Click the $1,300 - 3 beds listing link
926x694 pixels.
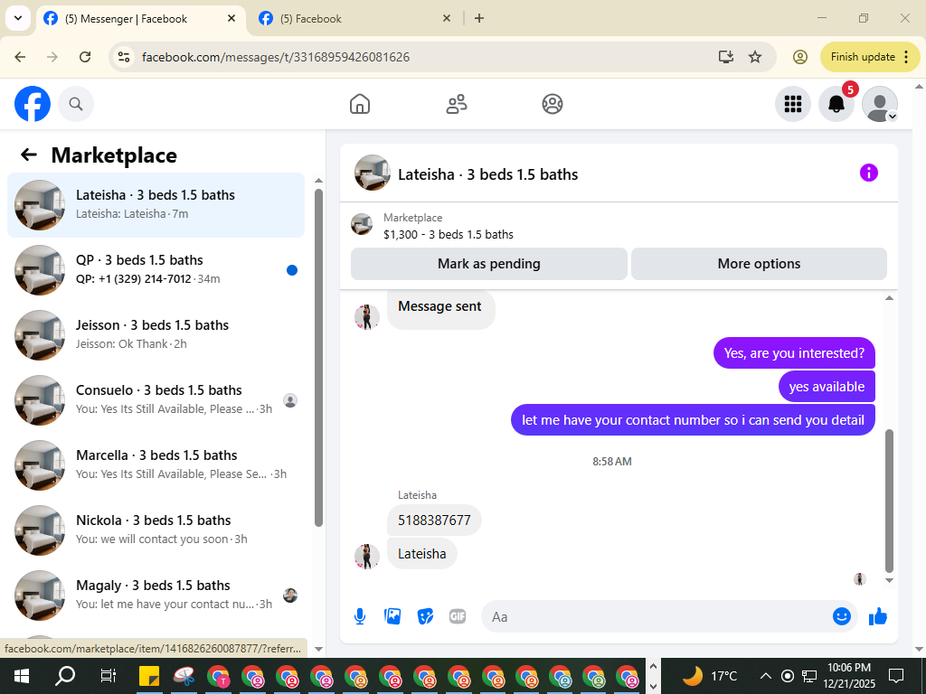[449, 234]
